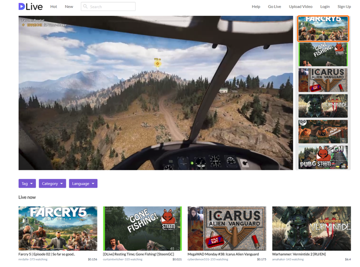Image resolution: width=360 pixels, height=267 pixels.
Task: Click the Sign Up link
Action: [x=344, y=7]
